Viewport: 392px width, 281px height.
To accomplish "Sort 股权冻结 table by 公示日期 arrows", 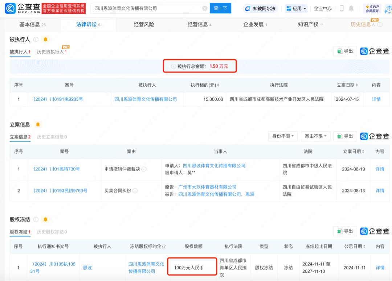I will (x=364, y=246).
